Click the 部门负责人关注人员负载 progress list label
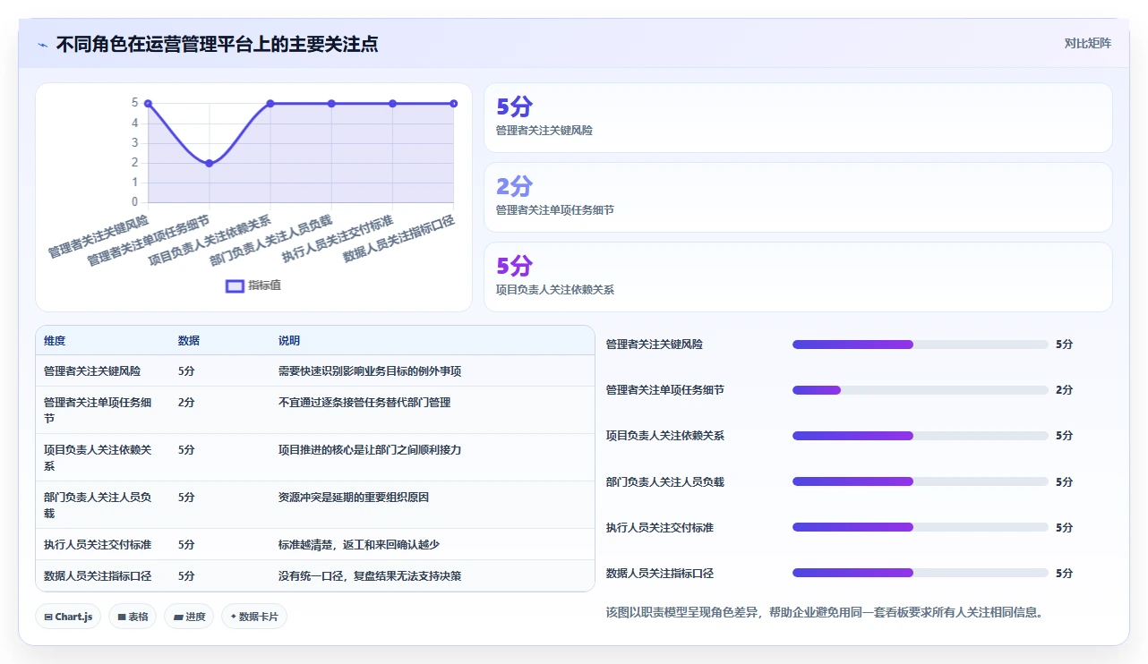The height and width of the screenshot is (664, 1148). pyautogui.click(x=665, y=481)
